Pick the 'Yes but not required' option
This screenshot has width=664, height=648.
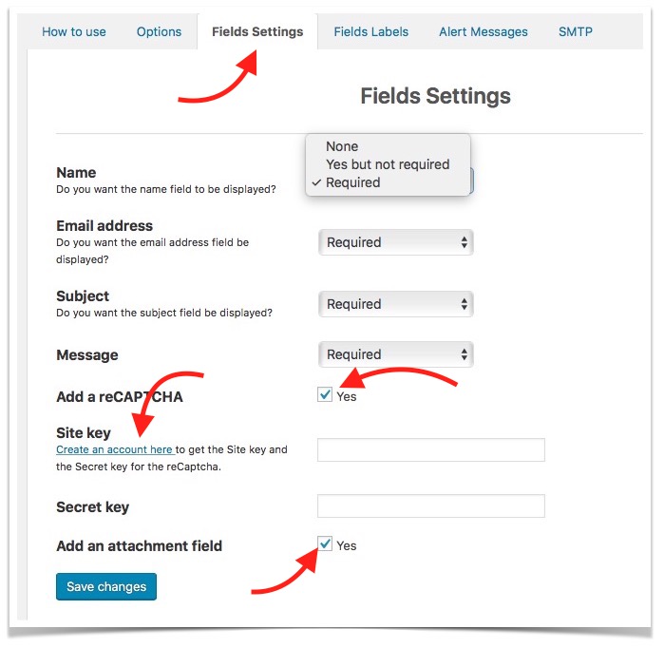click(x=388, y=164)
